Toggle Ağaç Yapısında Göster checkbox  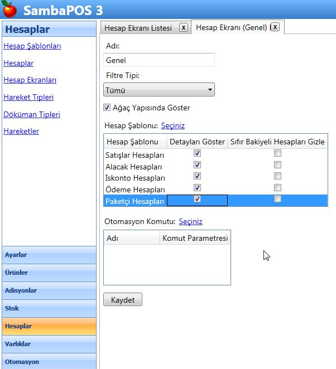107,108
